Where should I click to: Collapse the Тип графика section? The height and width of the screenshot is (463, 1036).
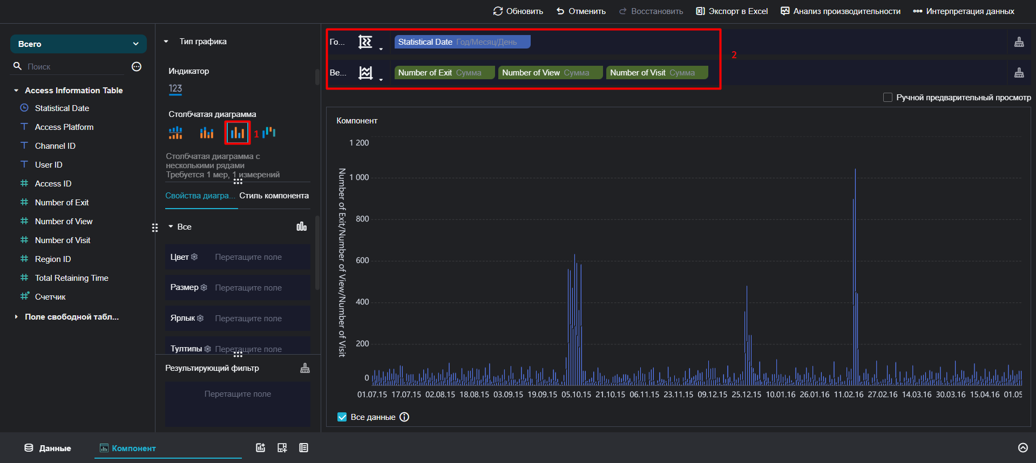tap(166, 42)
